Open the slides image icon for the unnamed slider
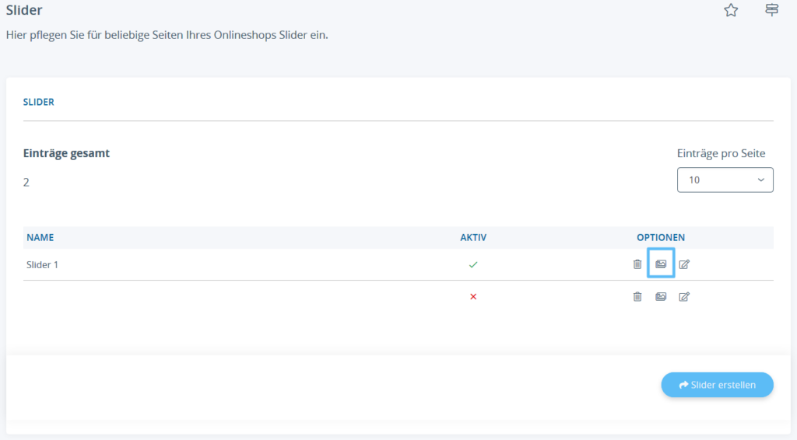 [661, 296]
